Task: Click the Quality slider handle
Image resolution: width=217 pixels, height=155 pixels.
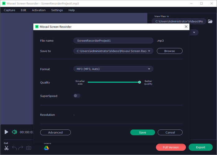Action: click(139, 82)
